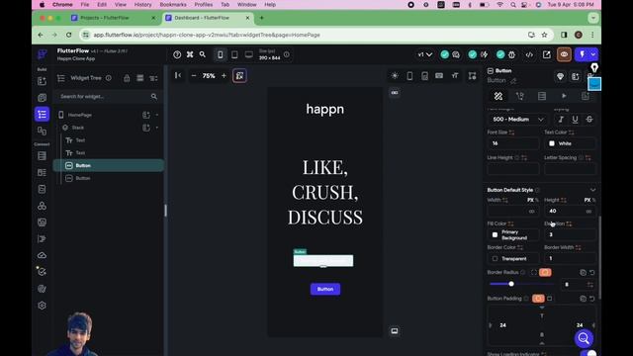633x356 pixels.
Task: Select the orange uniform button padding option
Action: point(538,299)
